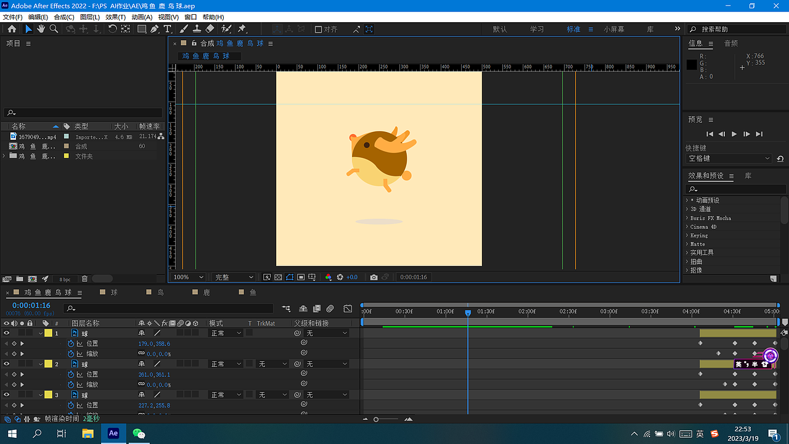Hide layer 1 球 with eye toggle
This screenshot has width=789, height=444.
point(7,333)
